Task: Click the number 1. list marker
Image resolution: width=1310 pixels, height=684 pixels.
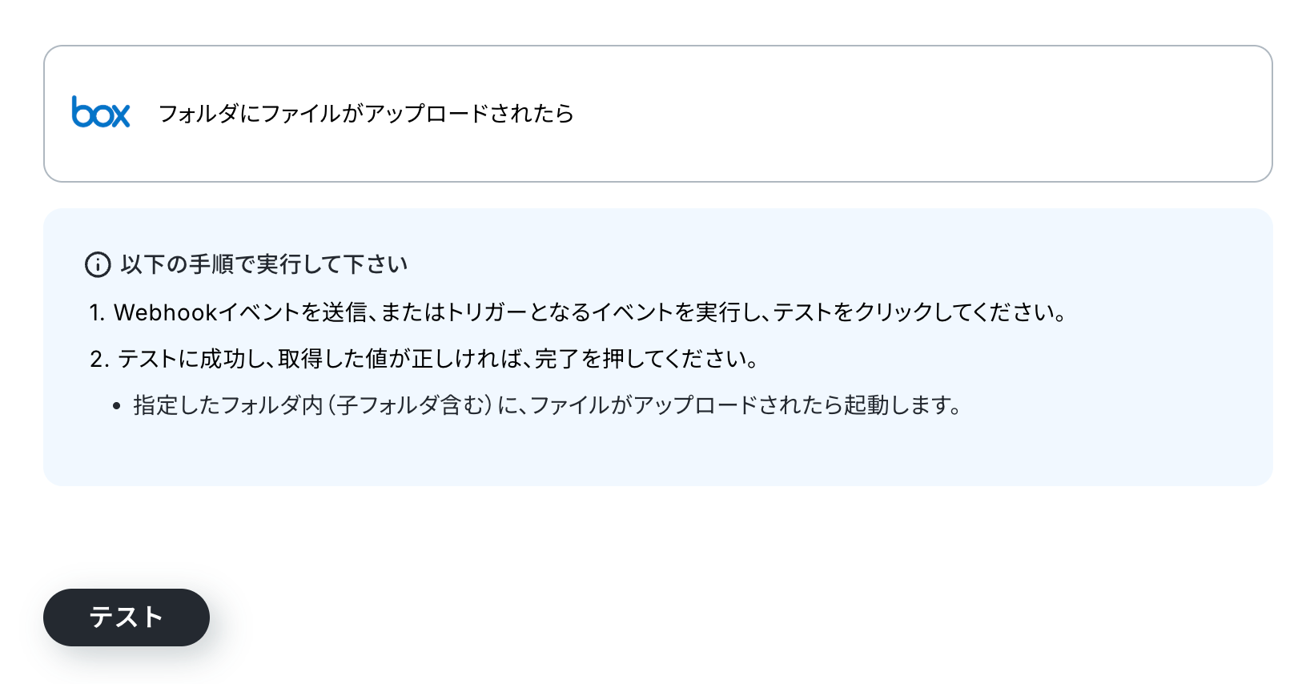Action: tap(97, 312)
